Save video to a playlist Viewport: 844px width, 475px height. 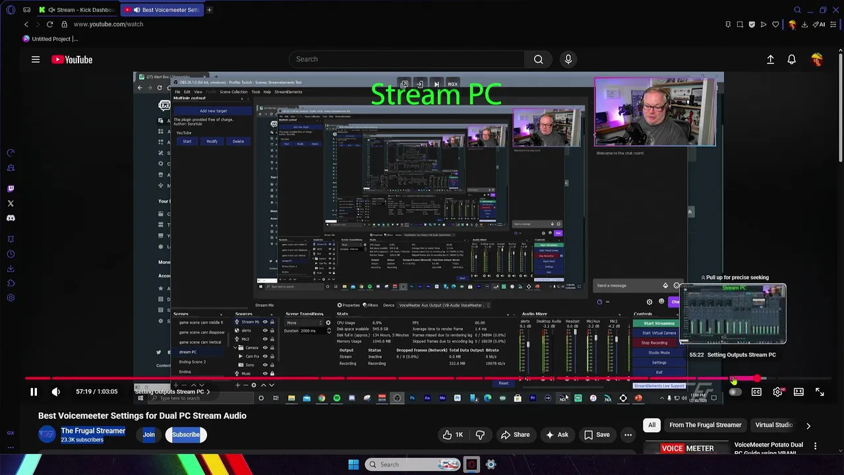(596, 435)
